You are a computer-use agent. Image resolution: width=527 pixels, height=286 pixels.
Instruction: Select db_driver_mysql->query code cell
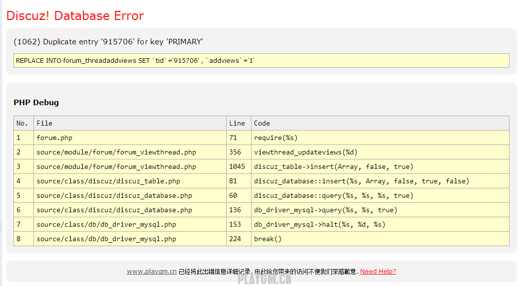(380, 210)
